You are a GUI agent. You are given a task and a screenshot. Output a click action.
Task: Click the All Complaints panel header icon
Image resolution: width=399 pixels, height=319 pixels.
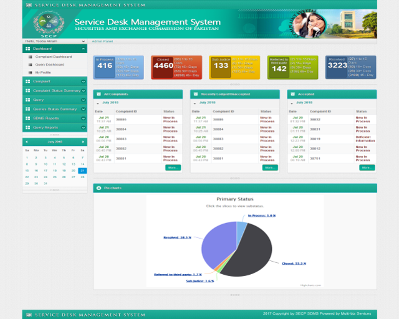click(x=98, y=94)
